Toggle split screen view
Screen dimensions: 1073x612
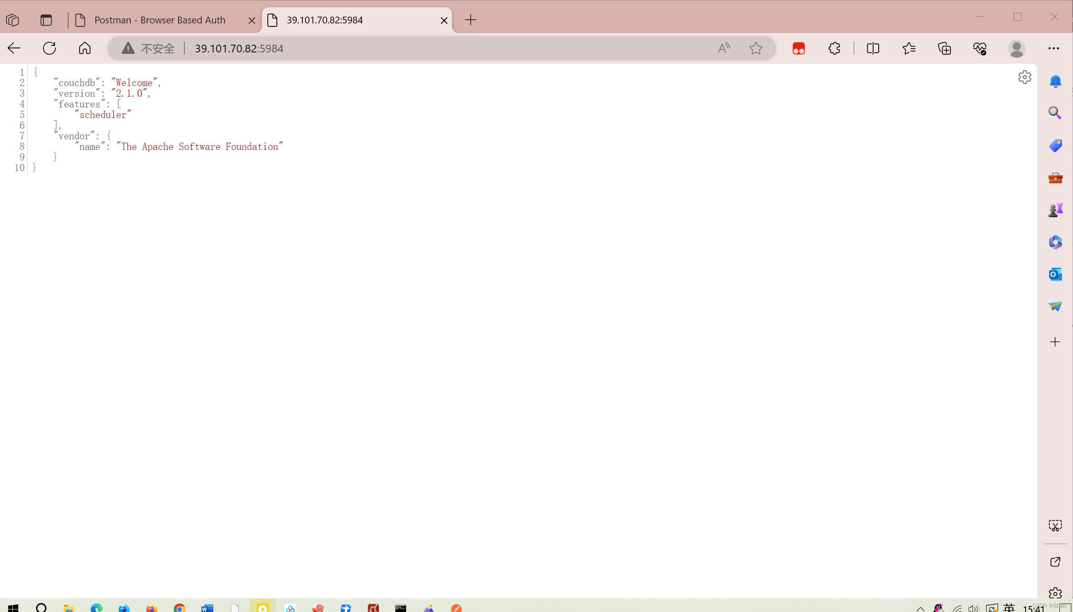pos(873,48)
